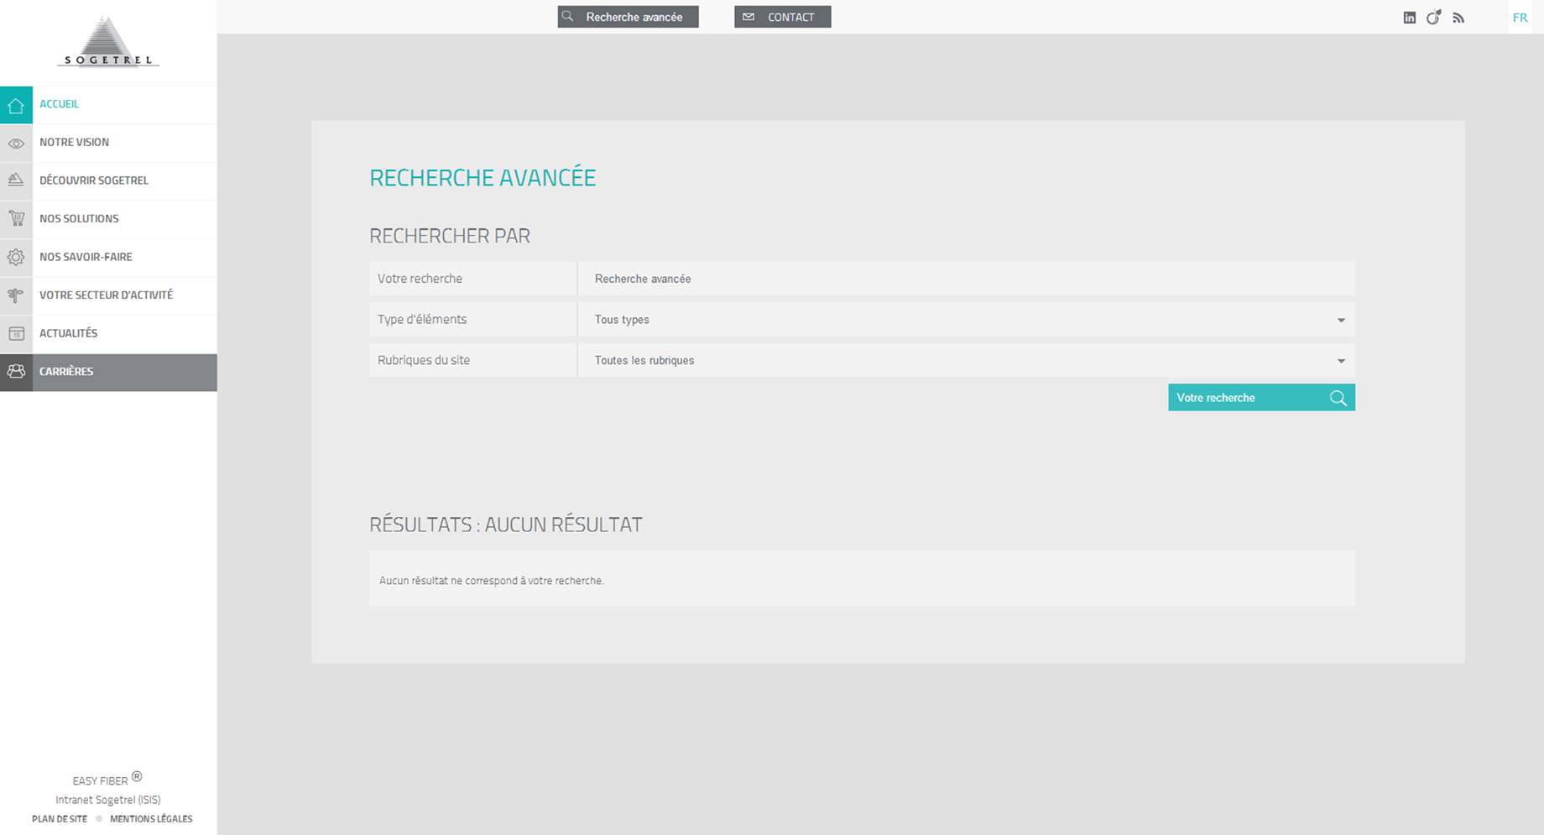
Task: Click the Viadeo social icon
Action: (1433, 18)
